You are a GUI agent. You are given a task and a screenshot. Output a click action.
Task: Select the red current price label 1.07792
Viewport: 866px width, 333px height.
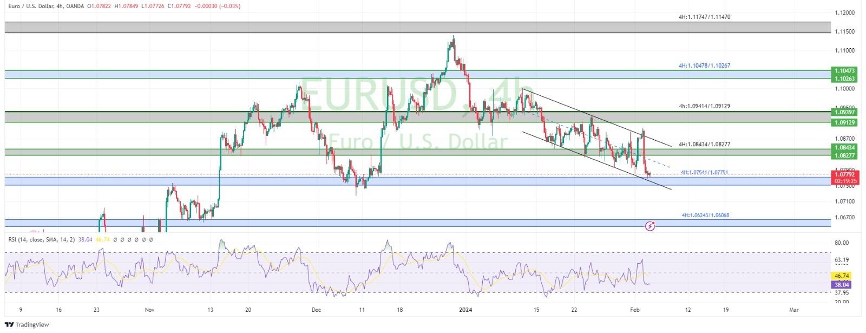coord(845,174)
